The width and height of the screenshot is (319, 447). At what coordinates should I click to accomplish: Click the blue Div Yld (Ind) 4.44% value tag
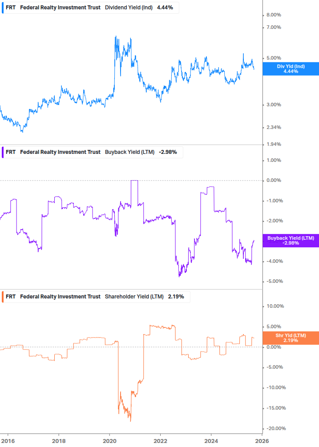(x=291, y=68)
